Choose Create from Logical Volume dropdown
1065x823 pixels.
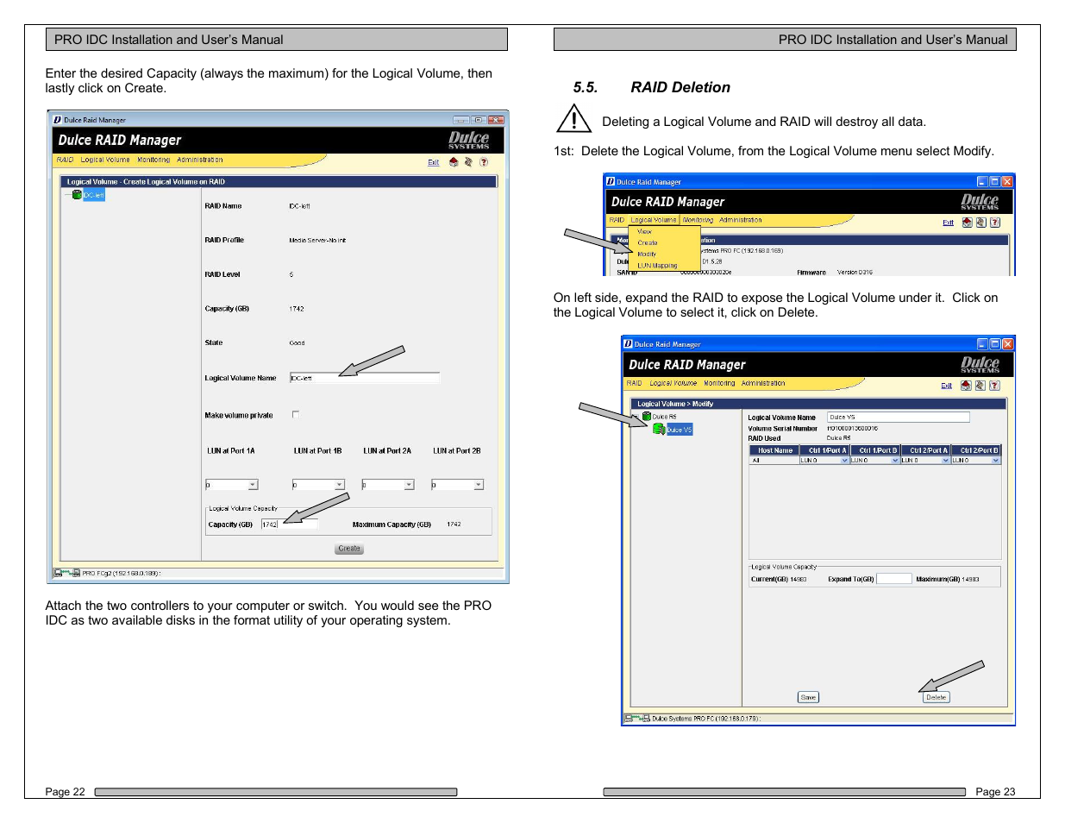click(648, 243)
